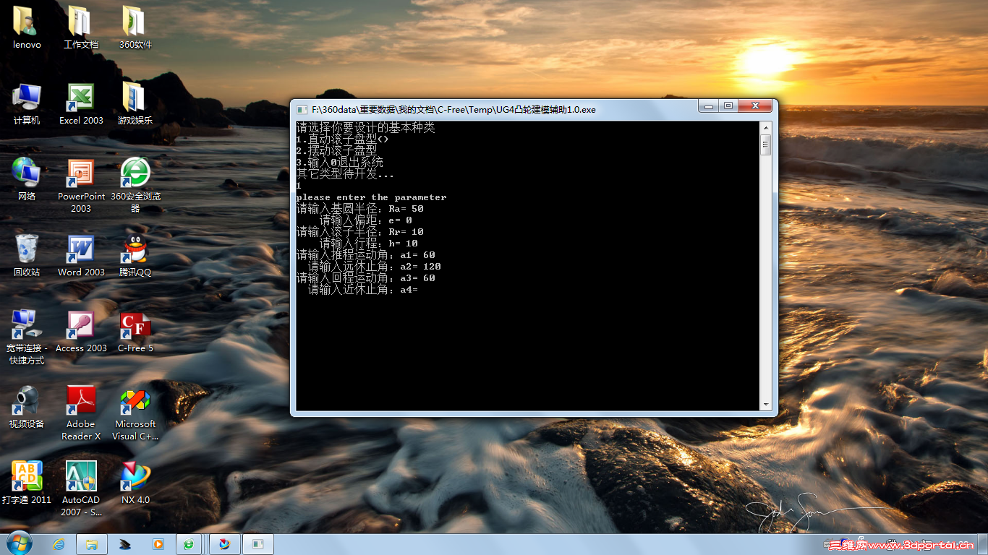This screenshot has height=555, width=988.
Task: Click the 'h= 10' stroke line
Action: coord(369,244)
